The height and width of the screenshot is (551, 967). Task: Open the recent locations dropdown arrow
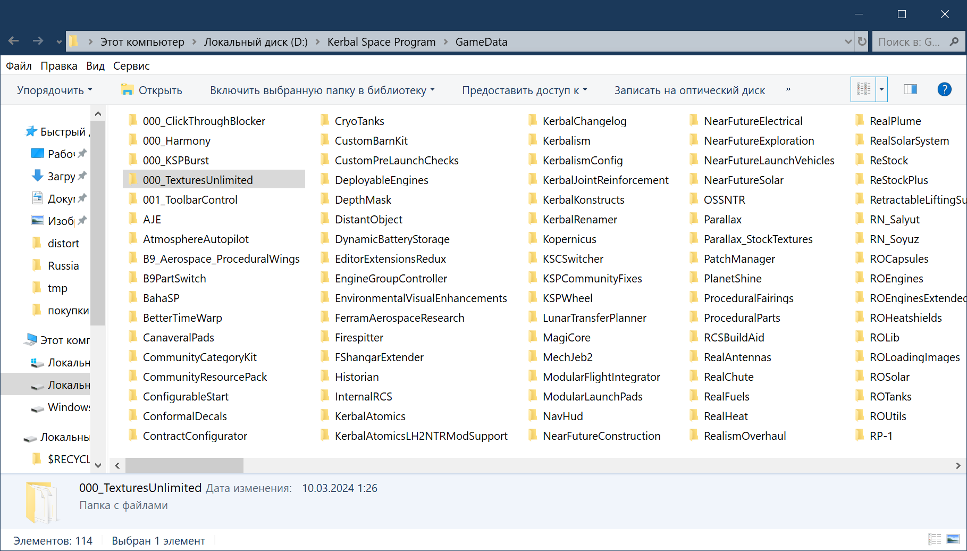click(58, 41)
